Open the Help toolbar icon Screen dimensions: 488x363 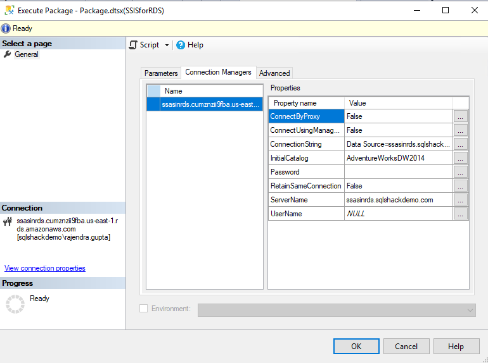(181, 45)
